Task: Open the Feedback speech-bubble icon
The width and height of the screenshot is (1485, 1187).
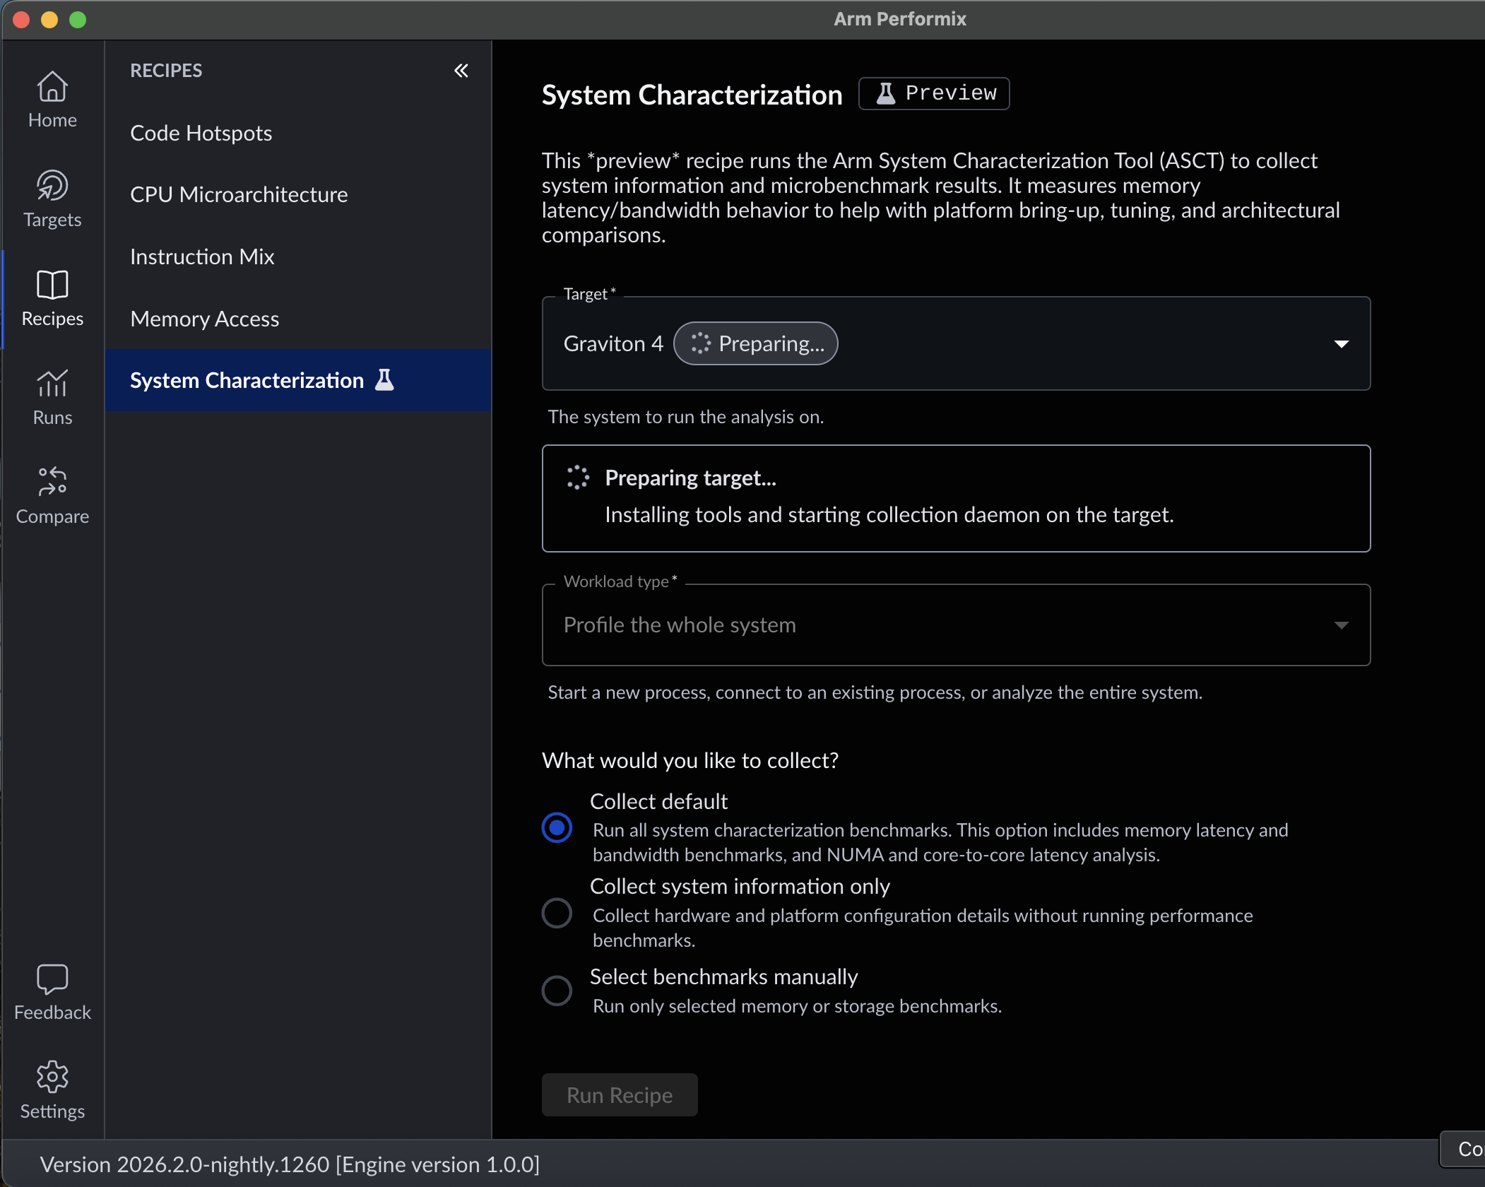Action: click(52, 979)
